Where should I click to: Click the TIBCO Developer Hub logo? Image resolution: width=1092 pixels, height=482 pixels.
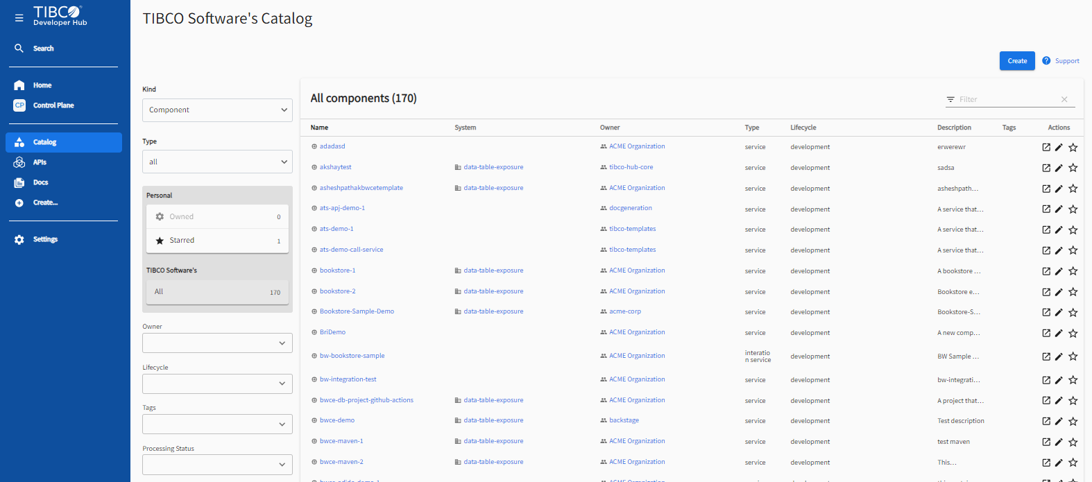pos(59,15)
